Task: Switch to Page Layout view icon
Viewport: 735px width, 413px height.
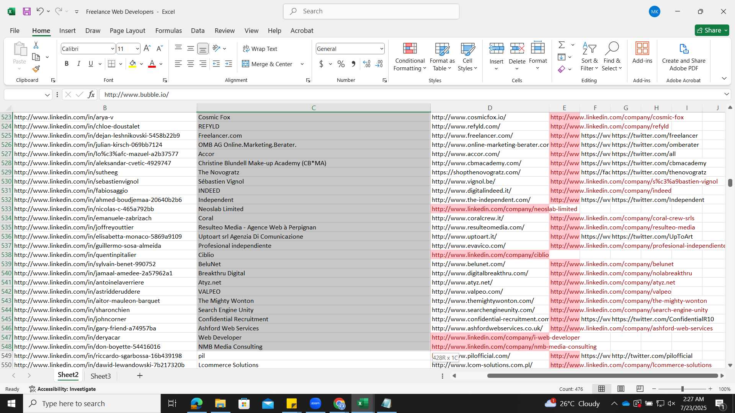Action: point(621,389)
